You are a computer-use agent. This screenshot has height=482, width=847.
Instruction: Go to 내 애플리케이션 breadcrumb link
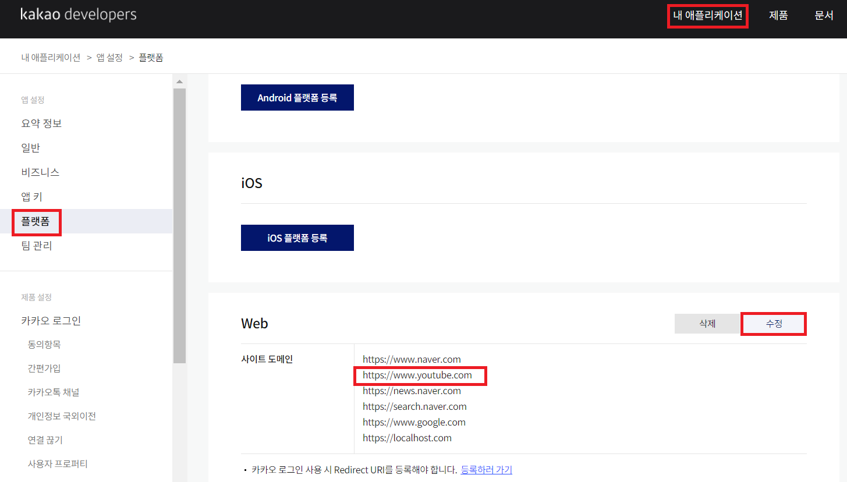(51, 58)
